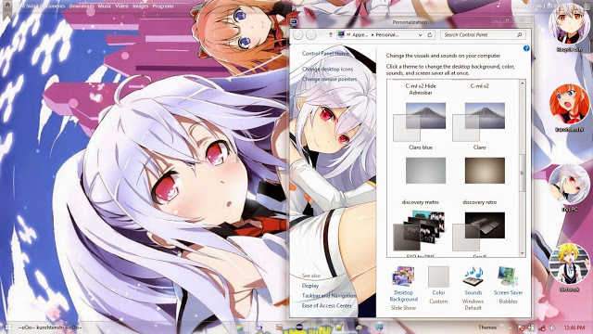Image resolution: width=593 pixels, height=334 pixels.
Task: Open Change desktop icons link
Action: [327, 70]
